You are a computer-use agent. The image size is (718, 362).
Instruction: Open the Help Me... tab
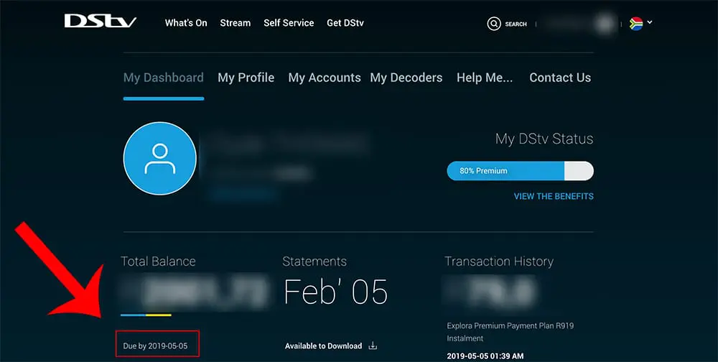(x=485, y=78)
